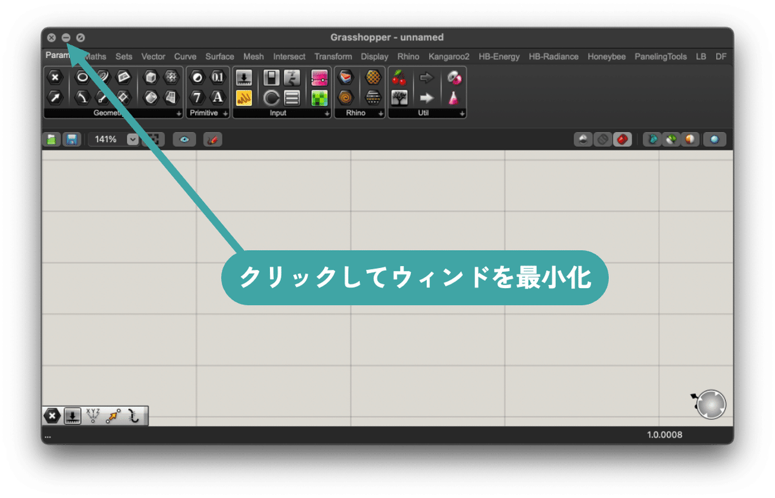Click the 141% zoom value field
Image resolution: width=775 pixels, height=498 pixels.
[x=107, y=139]
